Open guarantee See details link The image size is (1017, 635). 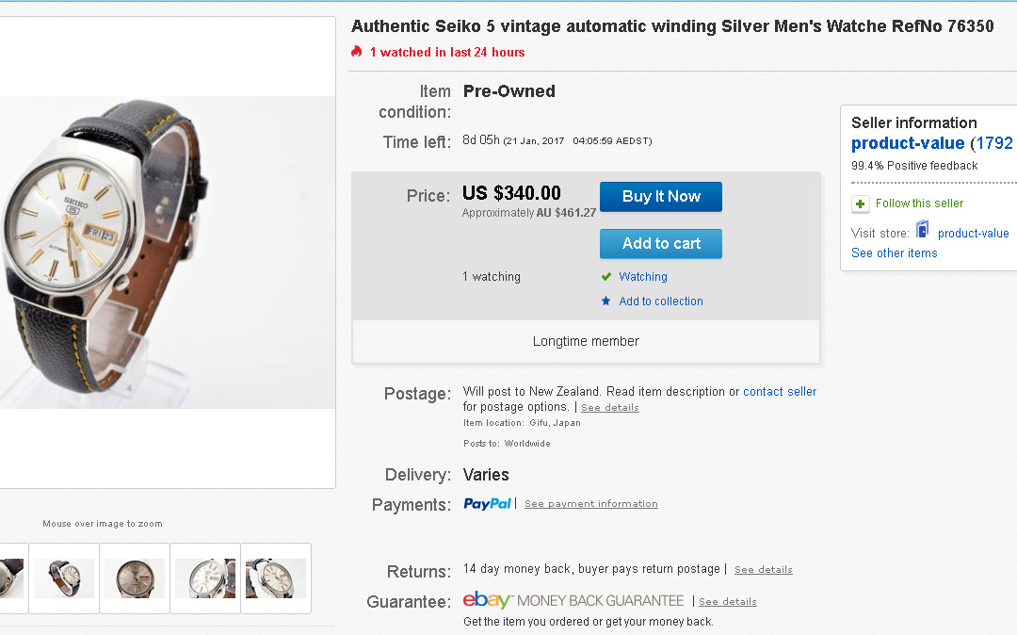click(x=727, y=602)
